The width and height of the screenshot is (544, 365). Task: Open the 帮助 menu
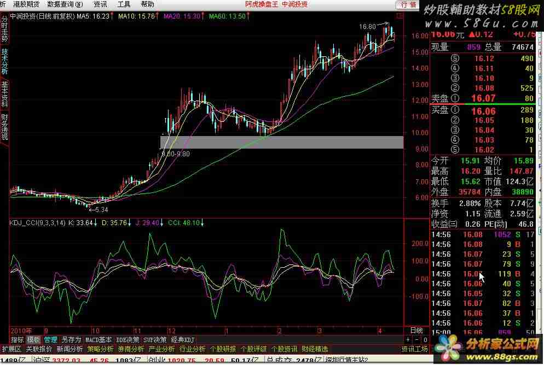(147, 4)
